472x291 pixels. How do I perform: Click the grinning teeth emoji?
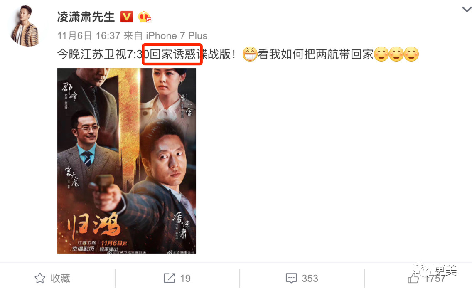[250, 54]
